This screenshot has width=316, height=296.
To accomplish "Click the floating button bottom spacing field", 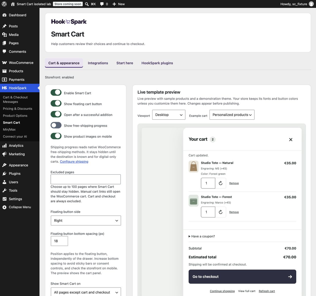I will click(x=59, y=241).
